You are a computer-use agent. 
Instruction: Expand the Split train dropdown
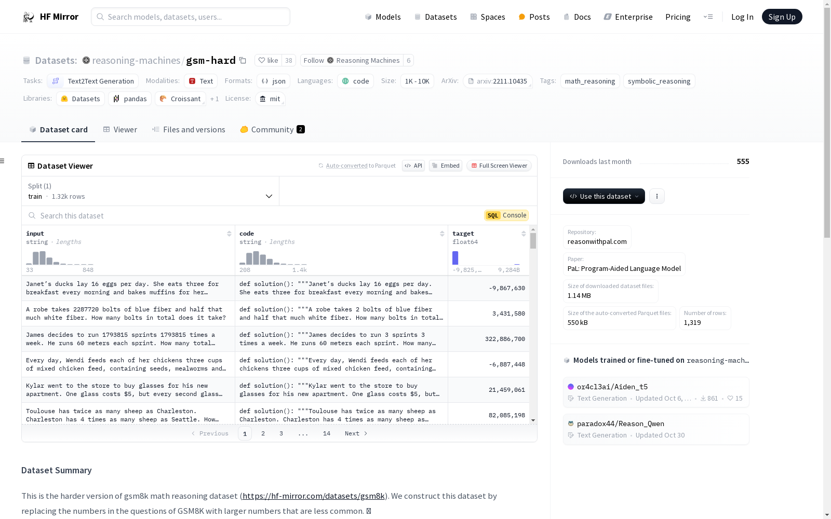point(150,191)
